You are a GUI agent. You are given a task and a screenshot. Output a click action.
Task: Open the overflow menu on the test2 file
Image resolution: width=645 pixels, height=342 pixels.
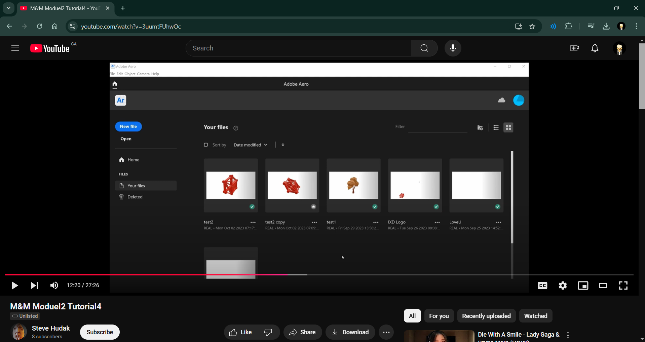253,222
